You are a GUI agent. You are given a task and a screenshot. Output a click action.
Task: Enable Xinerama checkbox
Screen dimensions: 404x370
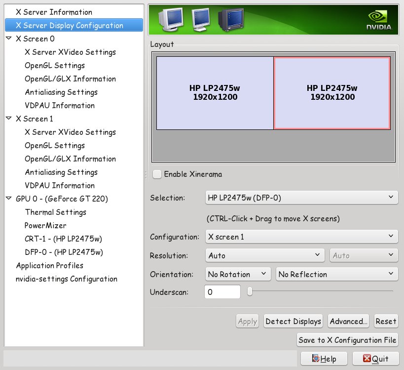tap(157, 174)
